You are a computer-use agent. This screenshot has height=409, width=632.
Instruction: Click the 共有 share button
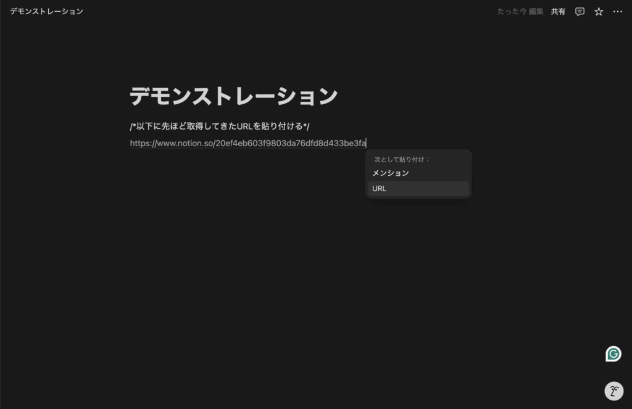coord(558,12)
